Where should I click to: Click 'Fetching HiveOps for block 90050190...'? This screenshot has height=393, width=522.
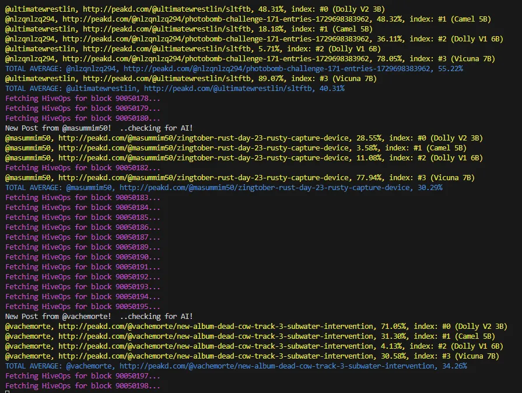pyautogui.click(x=83, y=257)
